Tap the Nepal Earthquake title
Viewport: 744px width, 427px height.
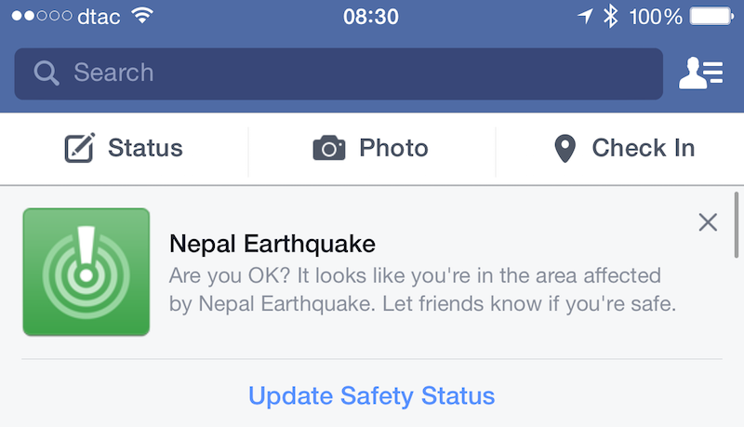(x=272, y=245)
